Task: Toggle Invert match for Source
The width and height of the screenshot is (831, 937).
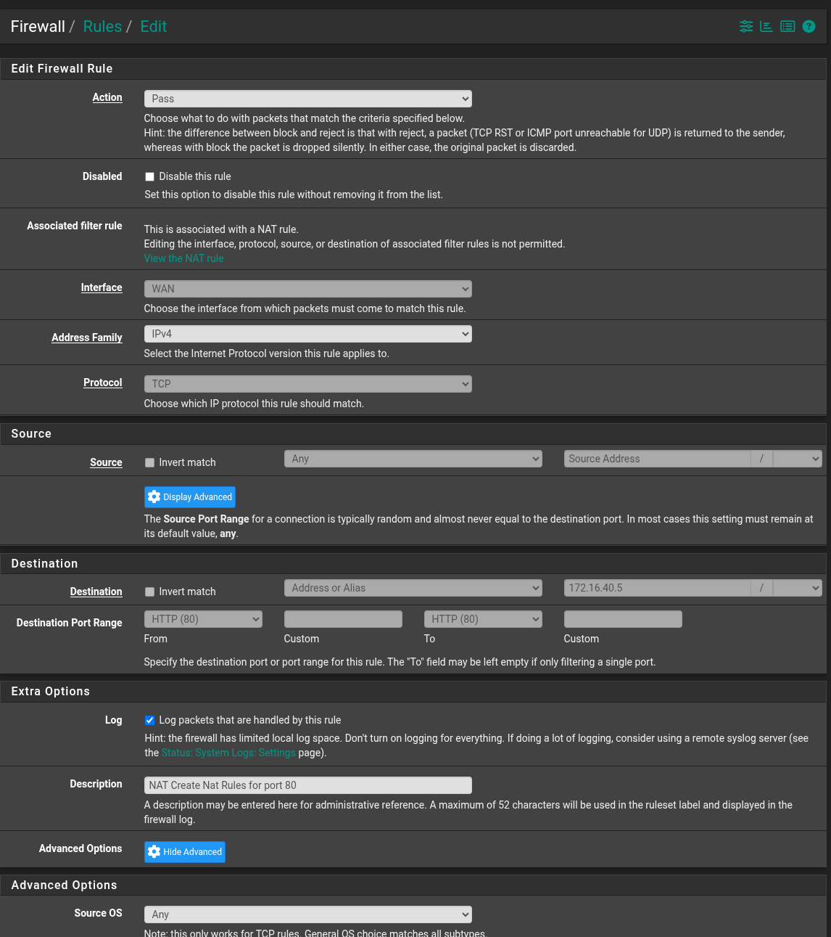Action: [x=150, y=463]
